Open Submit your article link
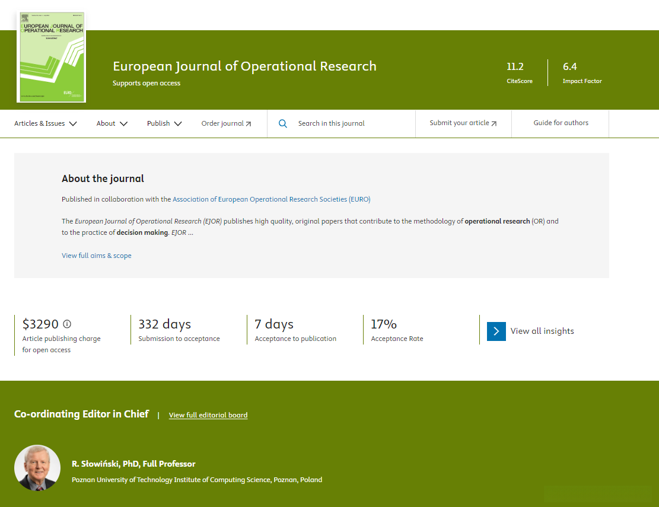 pos(463,123)
